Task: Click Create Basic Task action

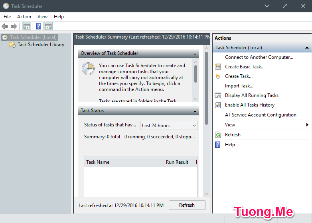Action: pyautogui.click(x=245, y=67)
